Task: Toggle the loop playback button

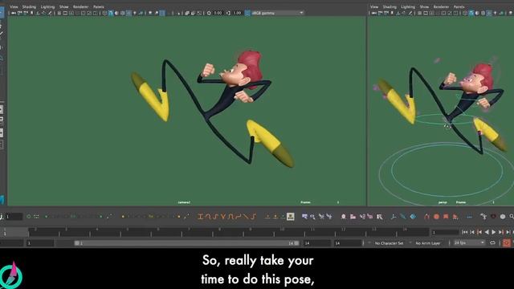Action: [492, 242]
